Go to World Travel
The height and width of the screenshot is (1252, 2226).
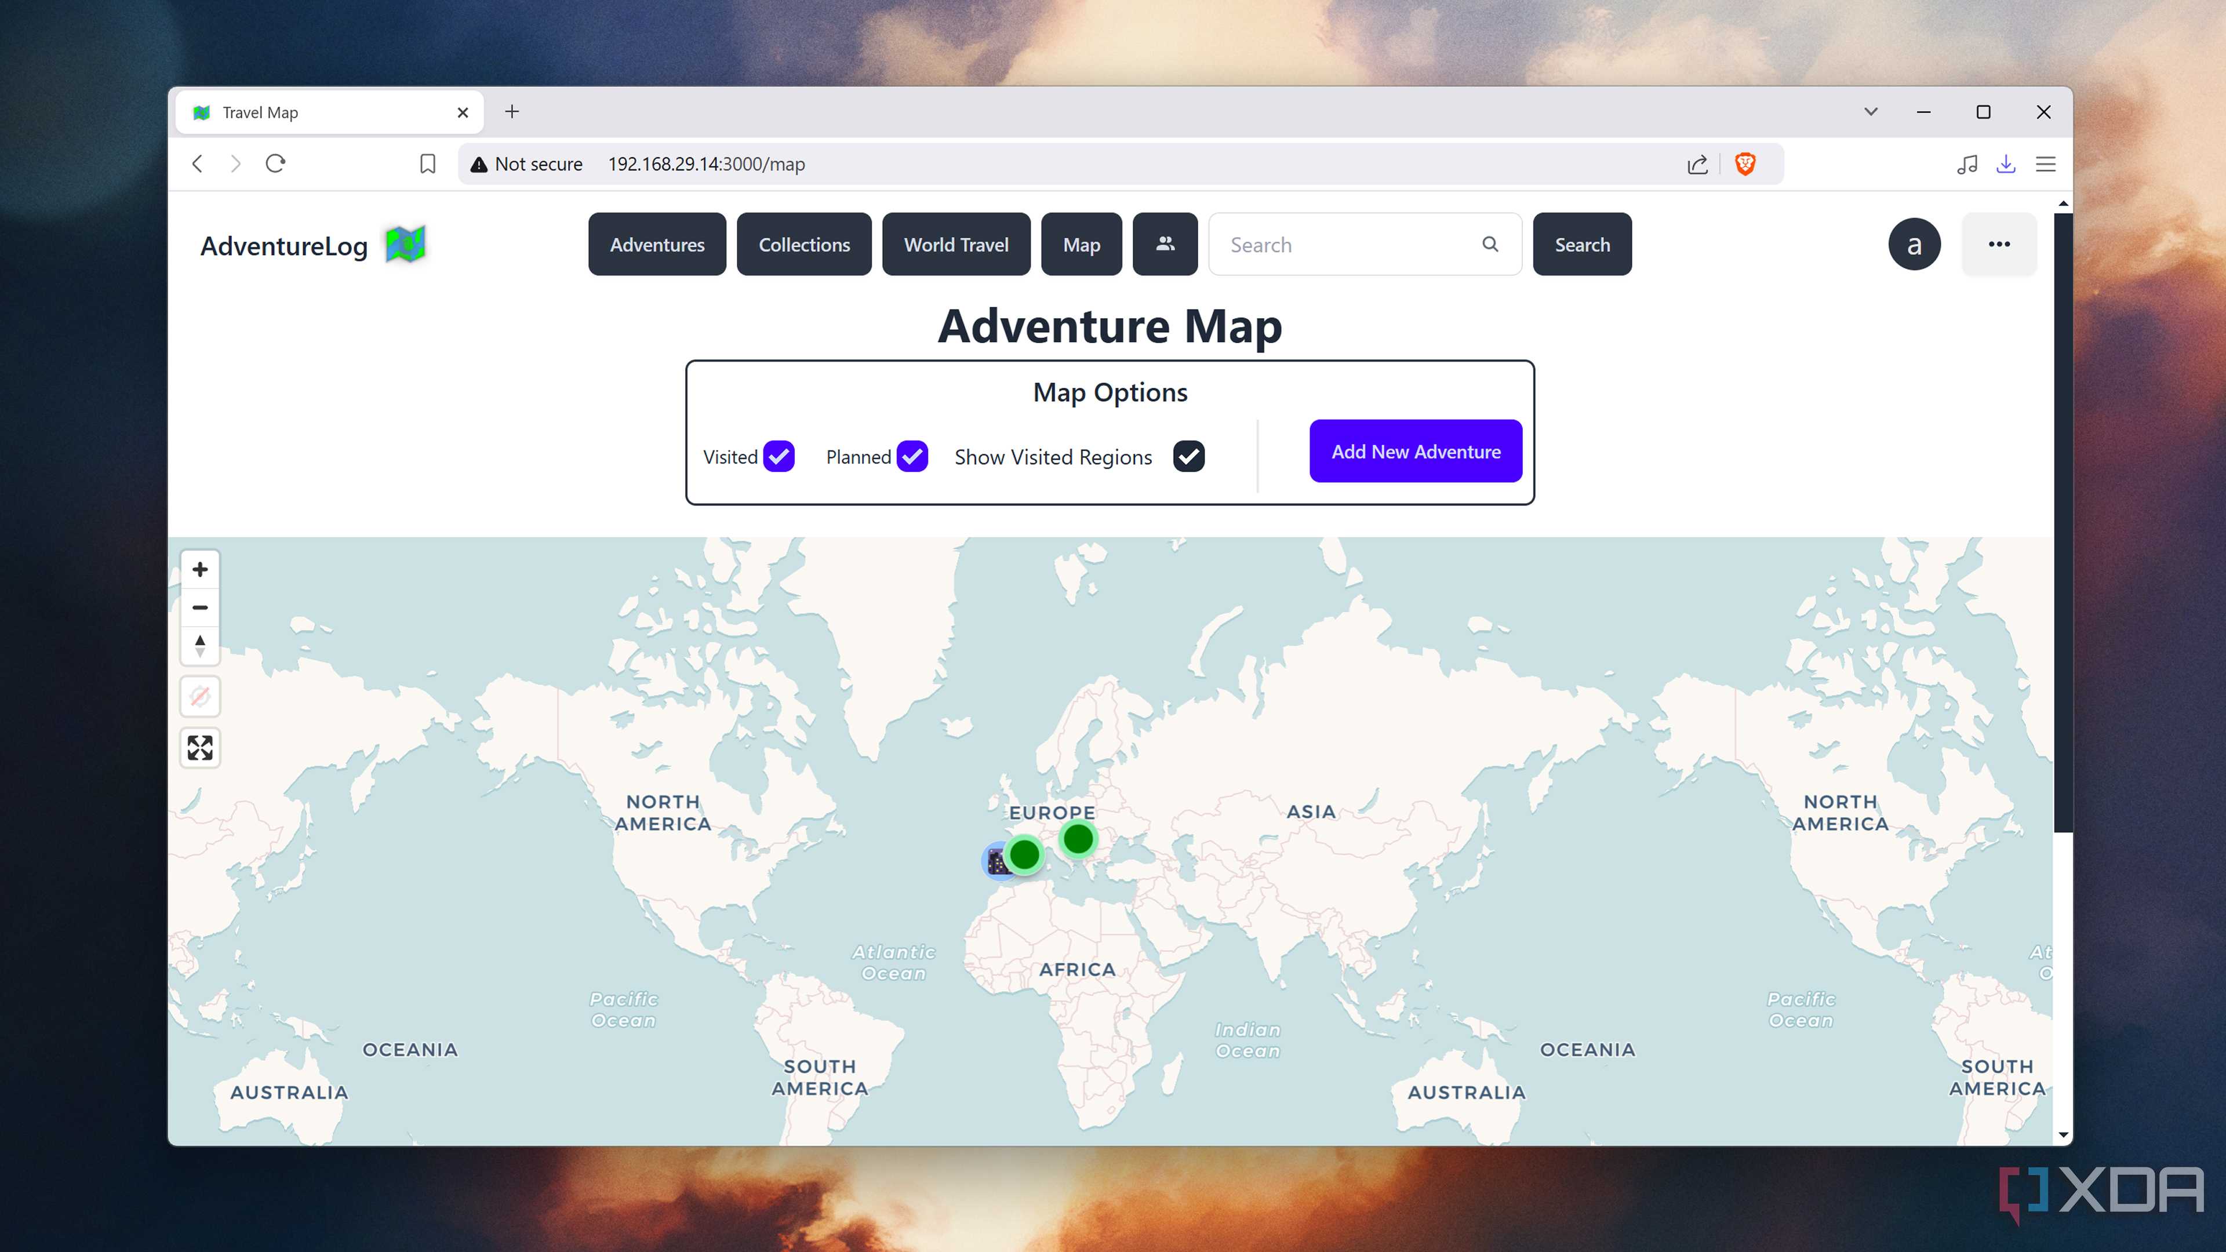point(956,245)
